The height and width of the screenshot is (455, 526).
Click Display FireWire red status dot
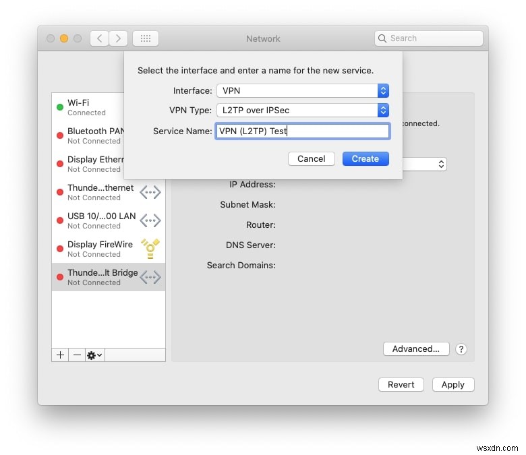coord(60,249)
